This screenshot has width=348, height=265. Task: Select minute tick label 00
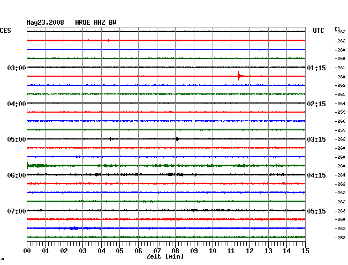click(27, 251)
